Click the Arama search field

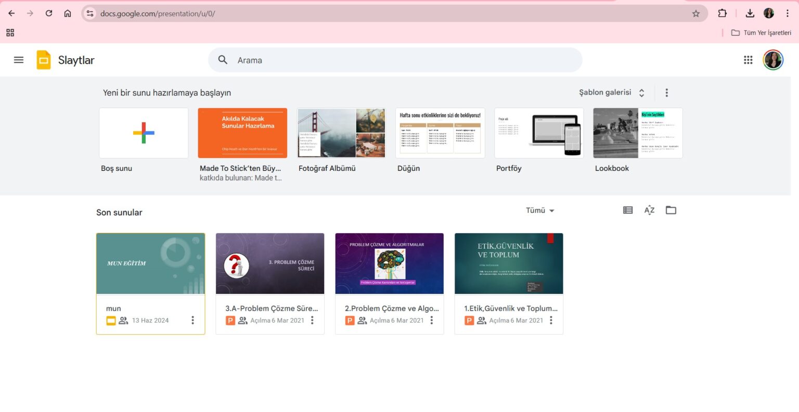[395, 60]
